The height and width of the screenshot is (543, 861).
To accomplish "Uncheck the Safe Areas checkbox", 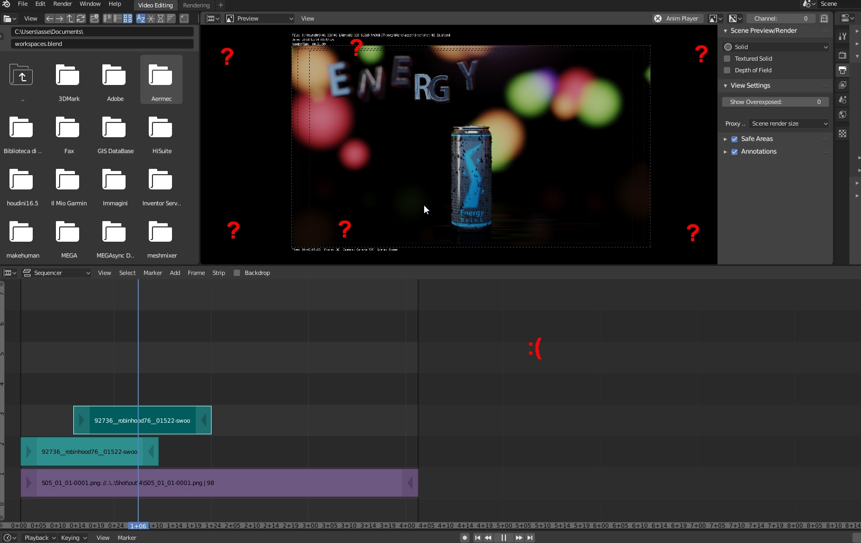I will tap(734, 139).
